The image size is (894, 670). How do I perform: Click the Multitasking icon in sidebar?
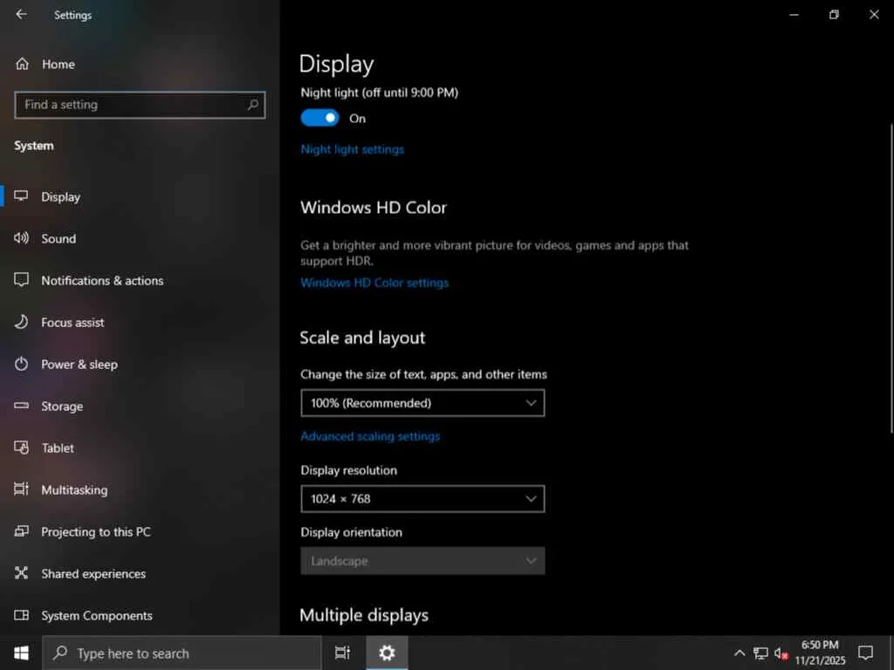(21, 489)
